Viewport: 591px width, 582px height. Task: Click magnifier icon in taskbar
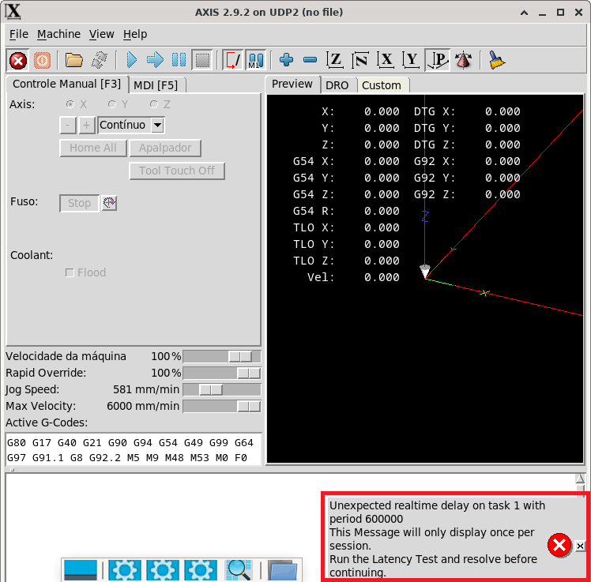click(239, 570)
